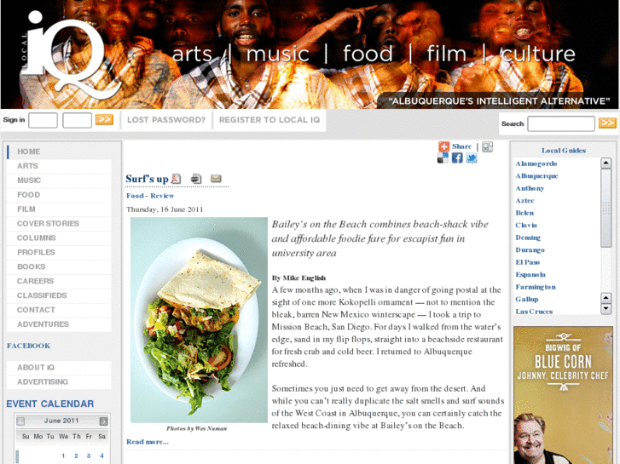Open COVER STORIES menu item
620x464 pixels.
coord(59,224)
